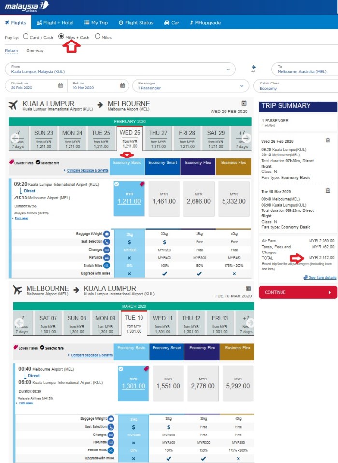
Task: Expand the From airport dropdown
Action: coord(228,69)
